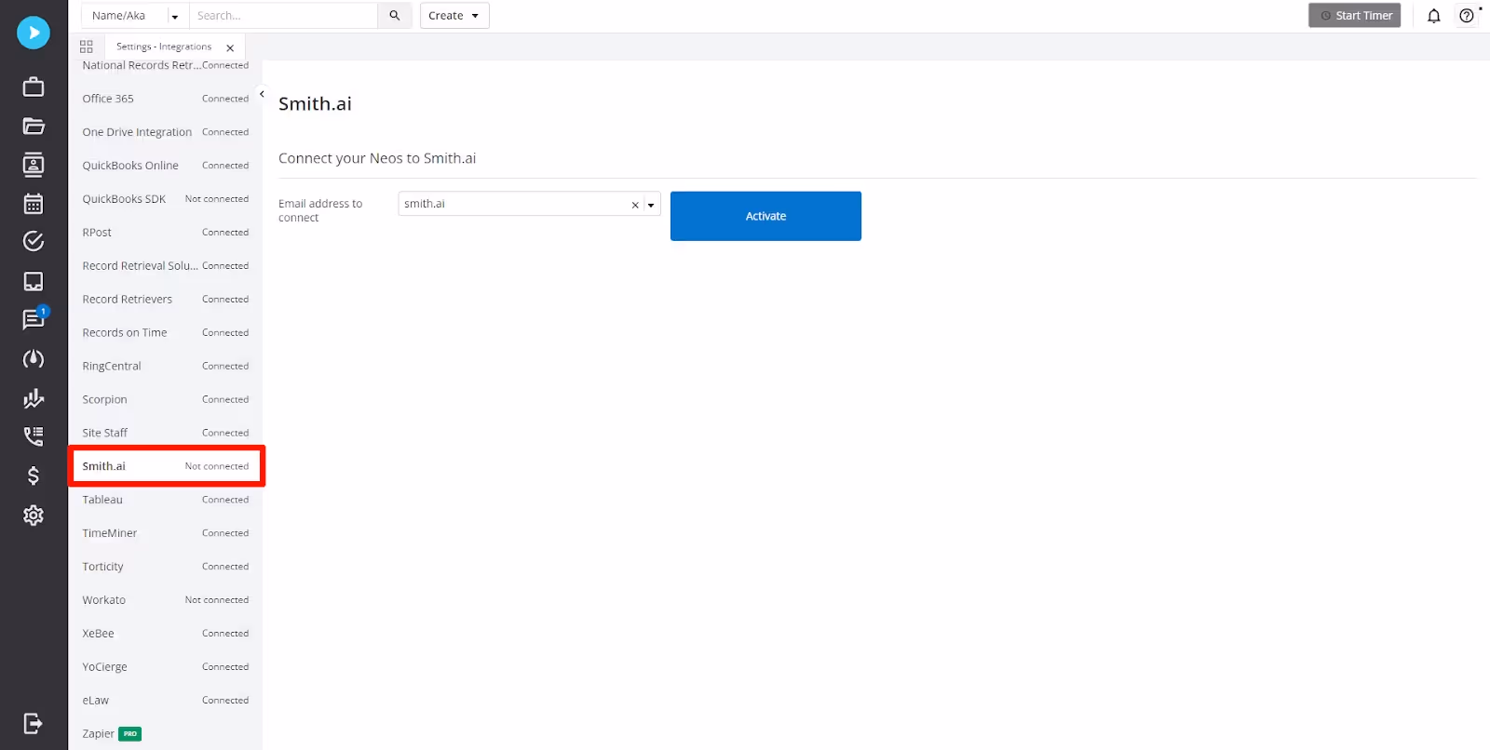Focus the Search input field
The height and width of the screenshot is (750, 1490).
point(283,16)
